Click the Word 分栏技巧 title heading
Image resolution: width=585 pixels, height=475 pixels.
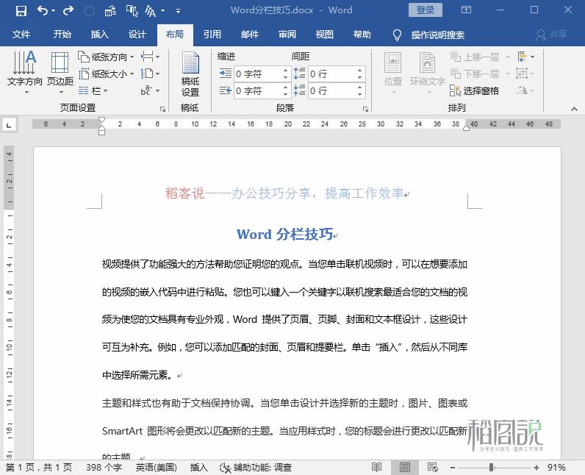[284, 235]
